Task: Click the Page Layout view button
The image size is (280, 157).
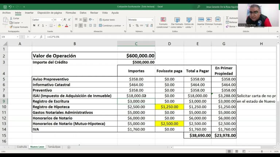Action: pyautogui.click(x=237, y=151)
